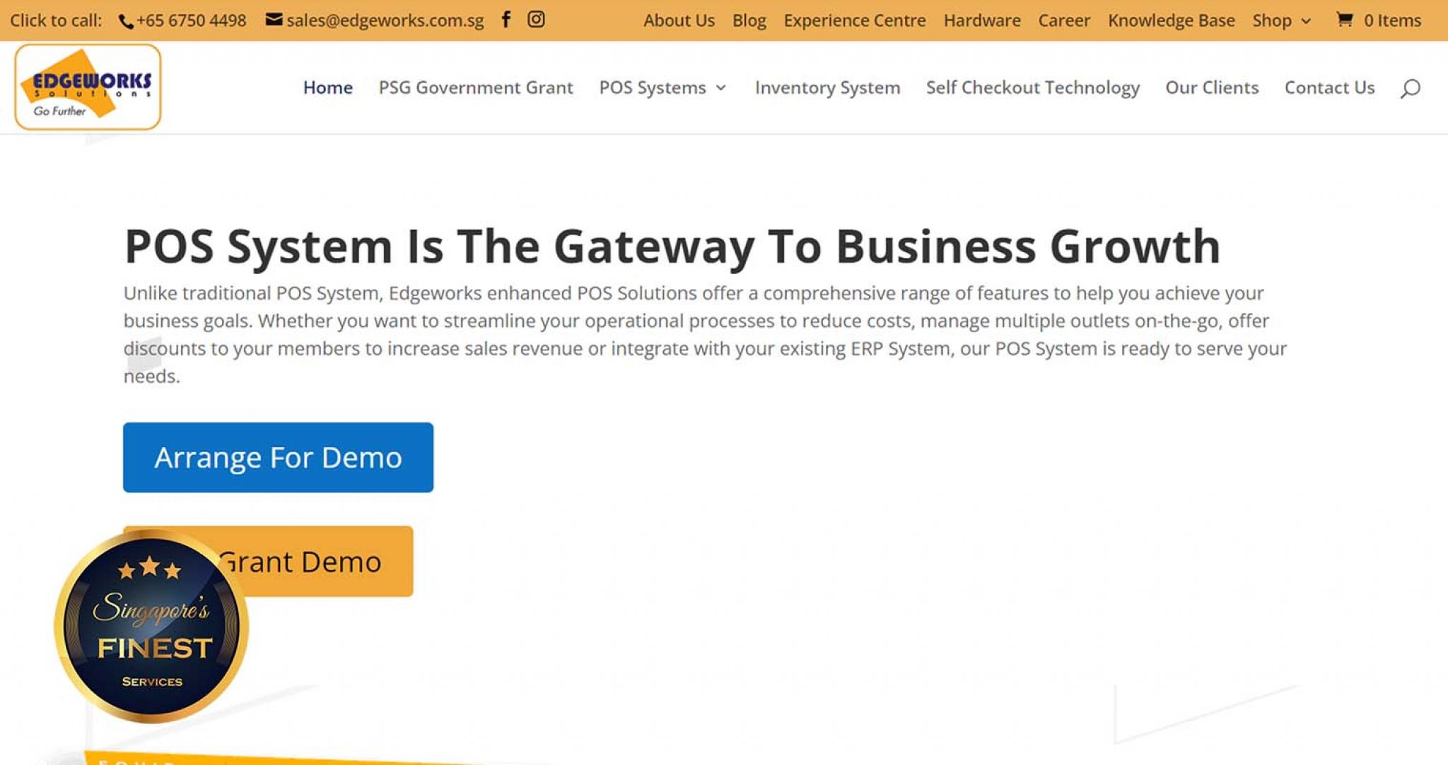The height and width of the screenshot is (765, 1448).
Task: Click the search magnifier icon
Action: (1410, 88)
